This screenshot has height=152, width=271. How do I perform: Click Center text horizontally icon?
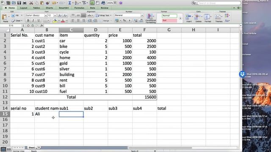click(78, 21)
